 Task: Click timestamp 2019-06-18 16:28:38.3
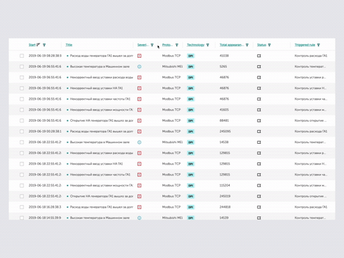click(45, 207)
